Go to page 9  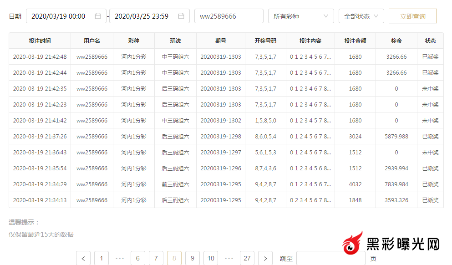point(193,258)
